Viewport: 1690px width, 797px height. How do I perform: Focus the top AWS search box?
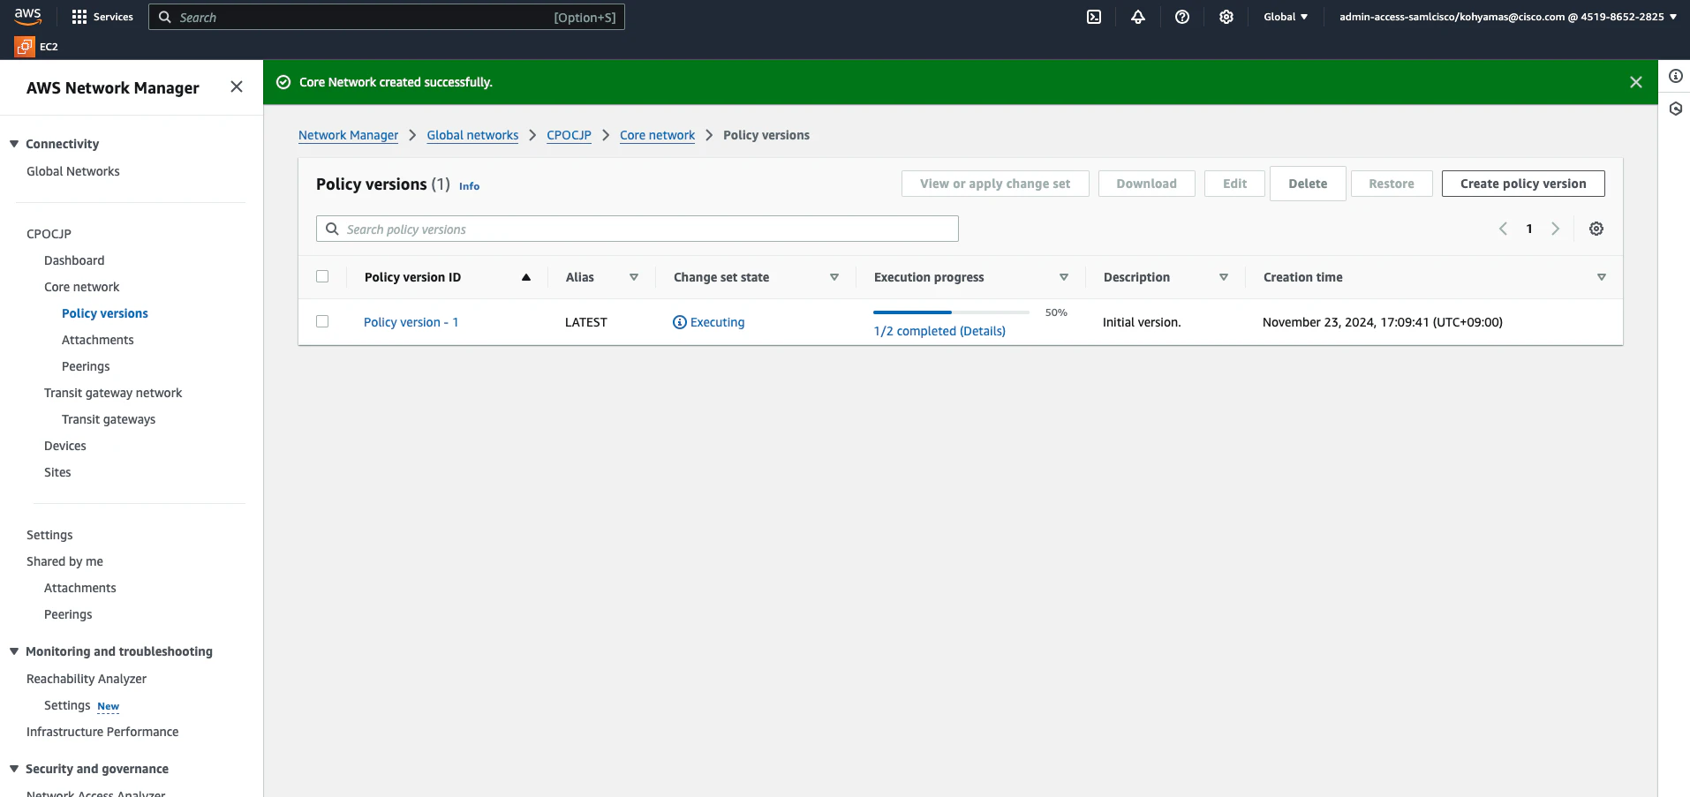pyautogui.click(x=387, y=17)
